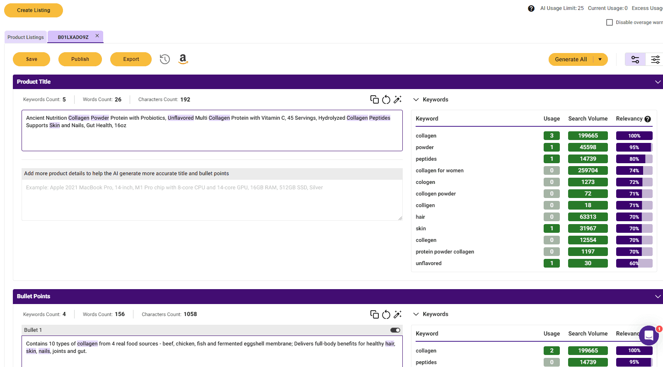This screenshot has height=367, width=663.
Task: Click into the Bullet 1 text box
Action: [212, 351]
